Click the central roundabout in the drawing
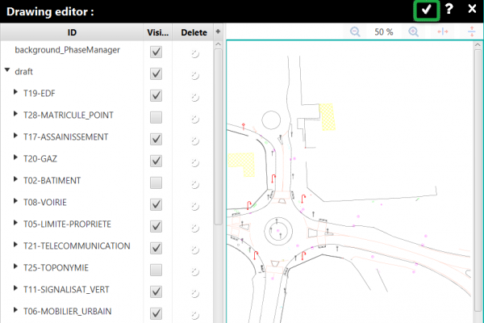Image resolution: width=484 pixels, height=323 pixels. tap(278, 232)
